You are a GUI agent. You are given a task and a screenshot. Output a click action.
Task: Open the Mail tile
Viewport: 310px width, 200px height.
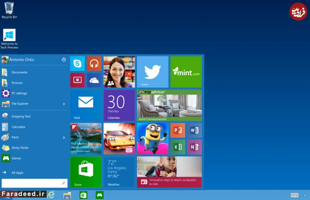pos(86,105)
